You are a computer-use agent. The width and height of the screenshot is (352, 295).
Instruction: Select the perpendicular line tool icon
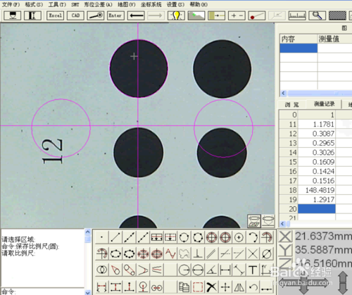[198, 253]
